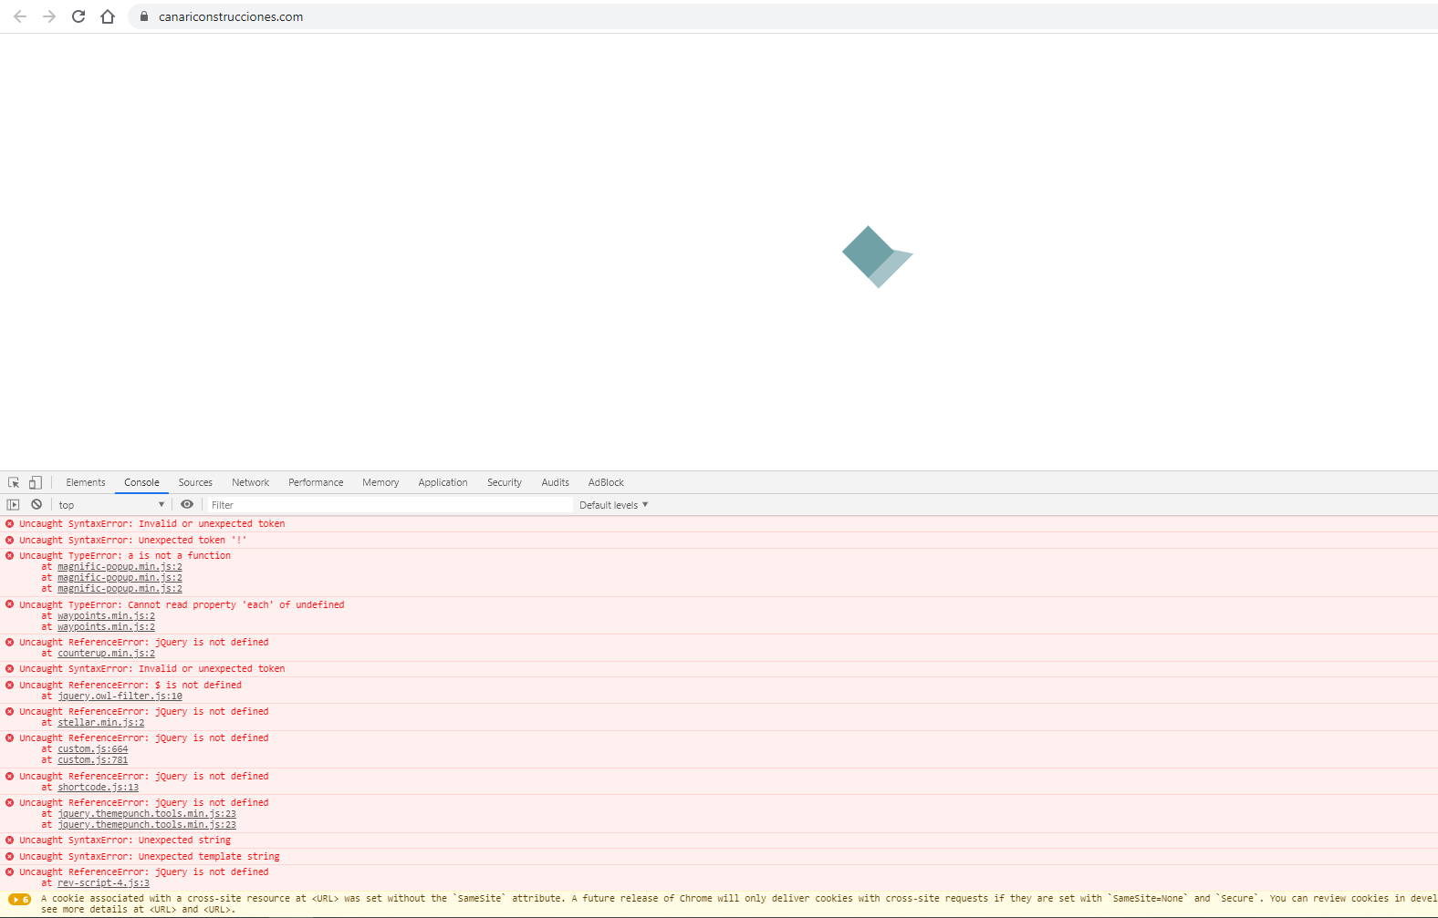Clear the console with the ban icon
This screenshot has height=918, width=1438.
(x=36, y=504)
